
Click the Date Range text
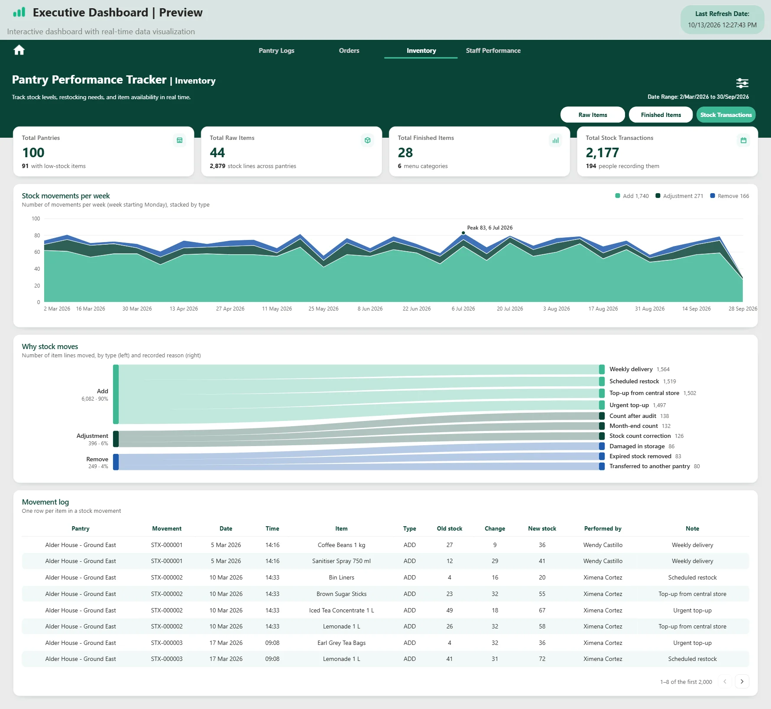(698, 97)
